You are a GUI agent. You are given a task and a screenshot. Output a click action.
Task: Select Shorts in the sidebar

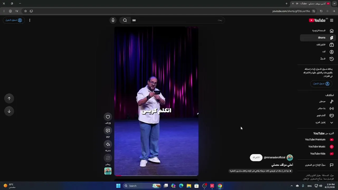coord(317,38)
